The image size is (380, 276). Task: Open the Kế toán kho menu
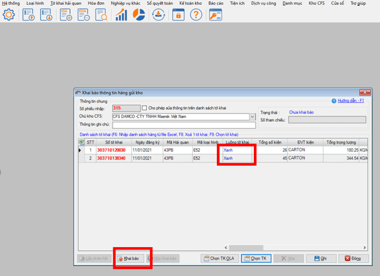[x=191, y=3]
